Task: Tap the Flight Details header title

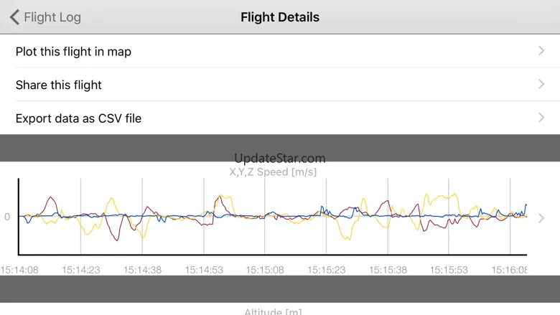Action: (x=280, y=17)
